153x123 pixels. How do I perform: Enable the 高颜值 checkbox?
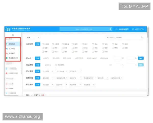pyautogui.click(x=63, y=44)
